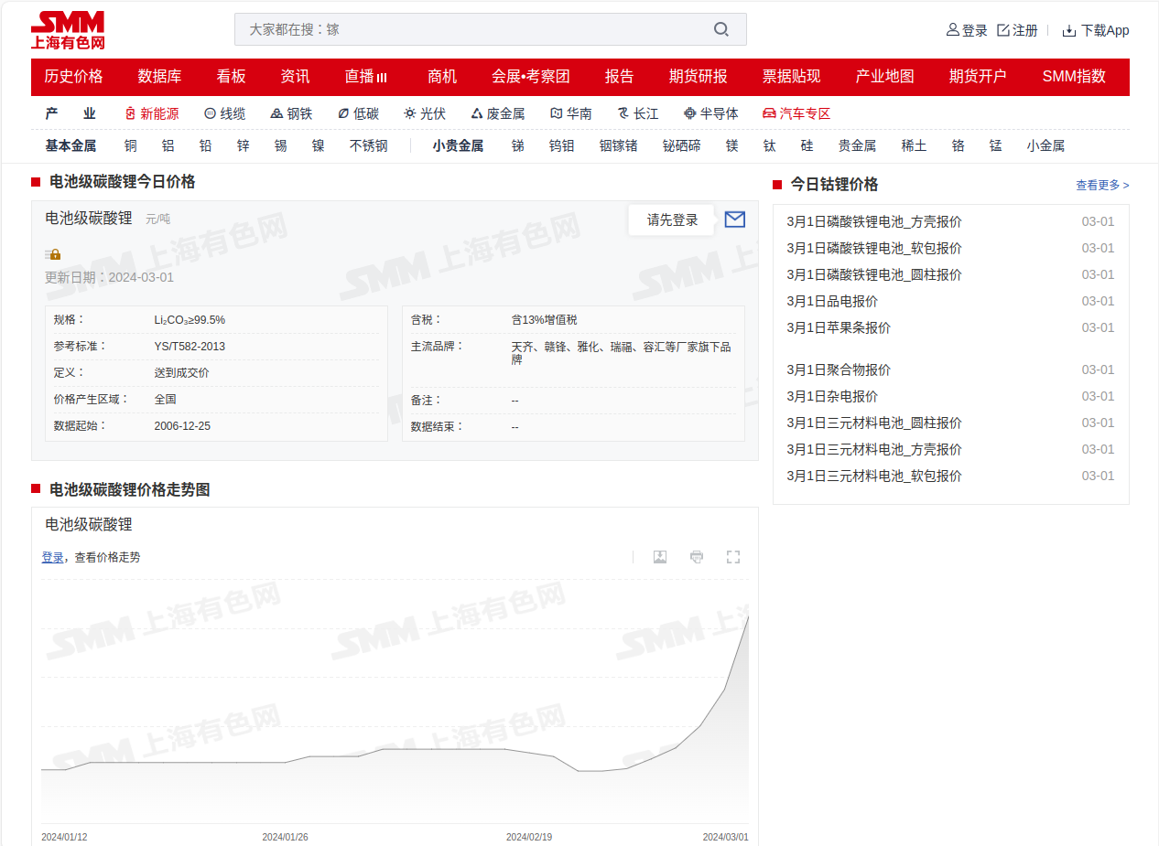Viewport: 1159px width, 846px height.
Task: Select 钨钼 under 小贵金属
Action: point(562,145)
